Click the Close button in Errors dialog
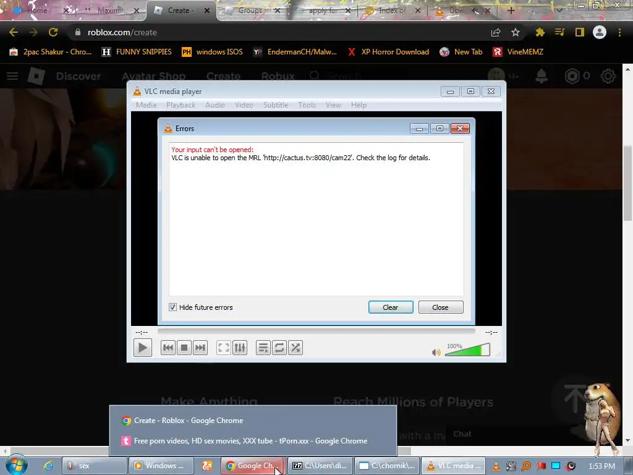This screenshot has height=475, width=633. 440,307
